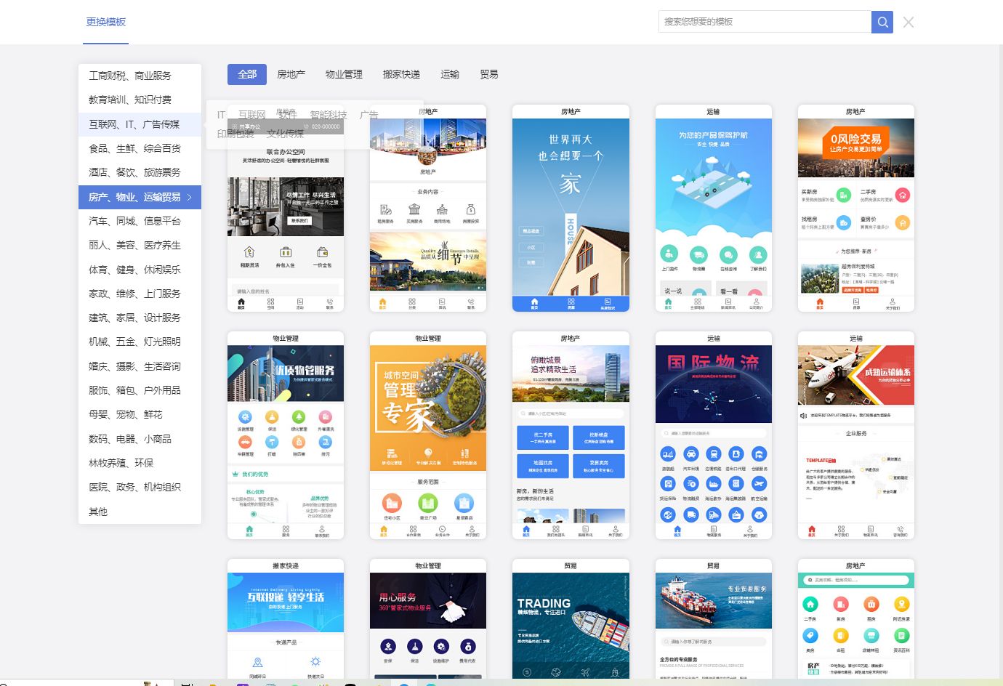Open the 国际物流 transport template
The height and width of the screenshot is (686, 1003).
point(714,435)
